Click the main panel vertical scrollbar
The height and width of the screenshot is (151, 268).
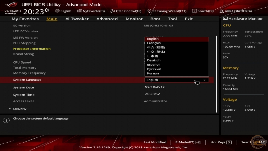pos(217,74)
